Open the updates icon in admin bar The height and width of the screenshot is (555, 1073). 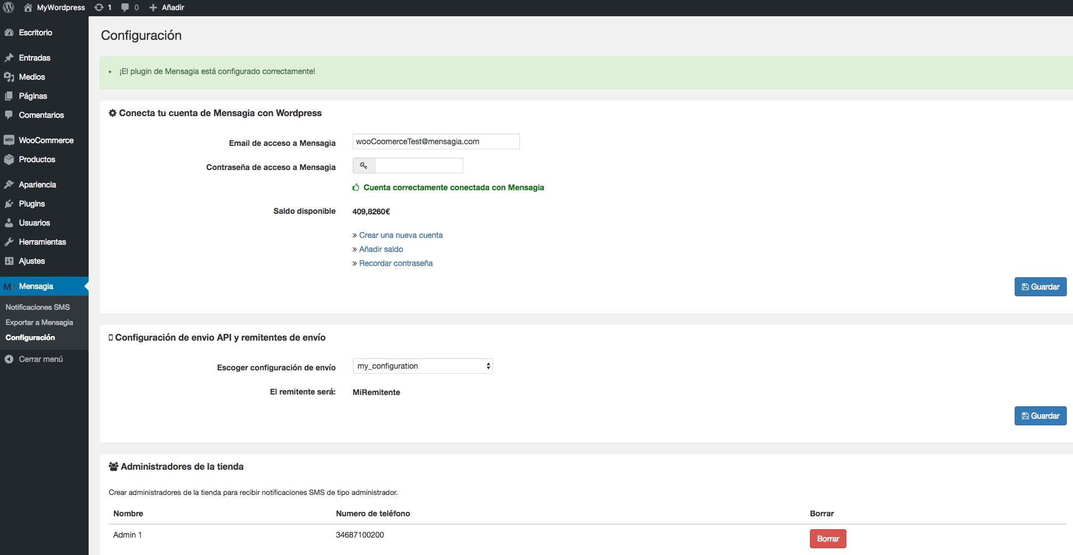[99, 7]
